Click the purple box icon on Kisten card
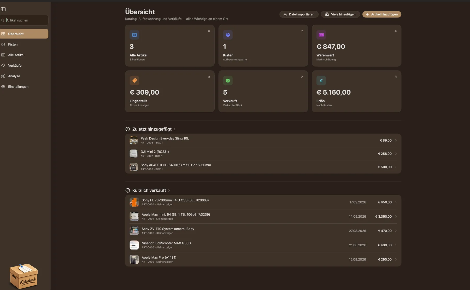The width and height of the screenshot is (470, 290). click(228, 35)
